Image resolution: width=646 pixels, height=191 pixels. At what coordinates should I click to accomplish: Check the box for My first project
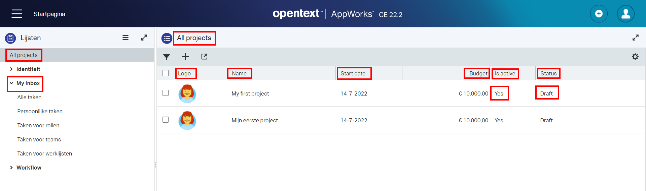click(166, 93)
